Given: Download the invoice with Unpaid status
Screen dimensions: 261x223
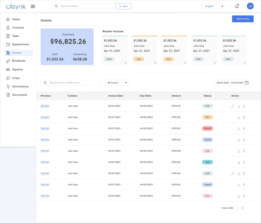Looking at the screenshot, I should tap(239, 129).
